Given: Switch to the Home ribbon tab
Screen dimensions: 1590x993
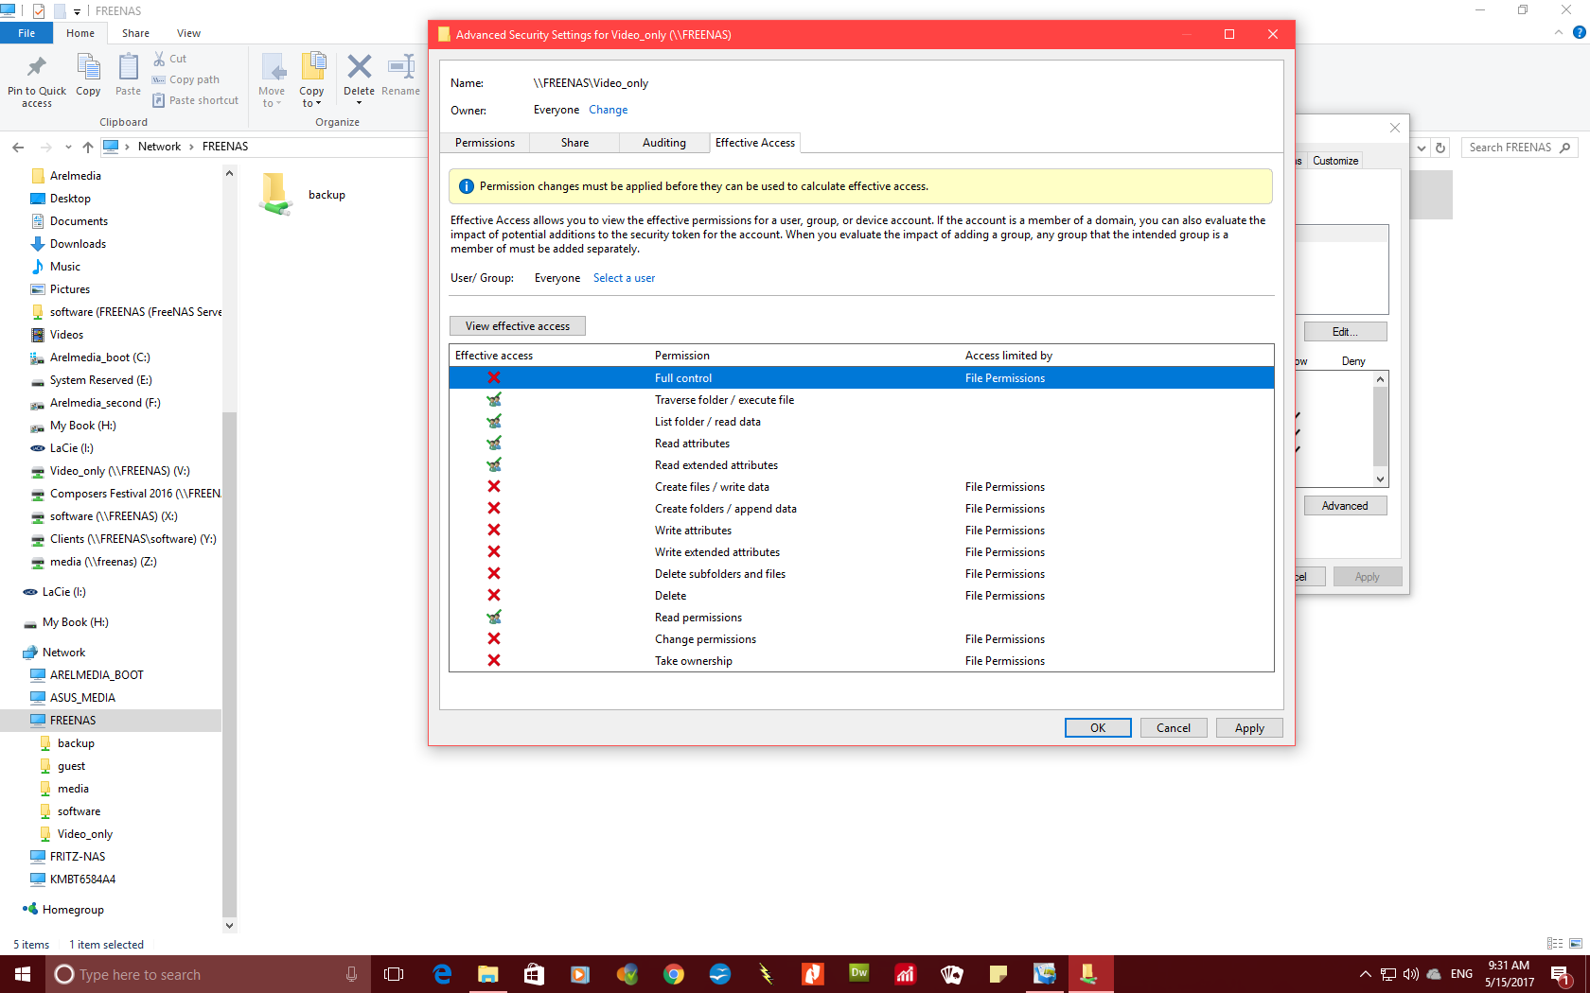Looking at the screenshot, I should pyautogui.click(x=80, y=33).
